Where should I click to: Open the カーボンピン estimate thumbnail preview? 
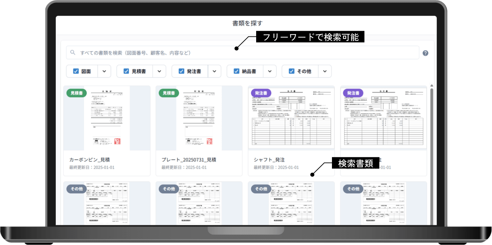point(107,118)
